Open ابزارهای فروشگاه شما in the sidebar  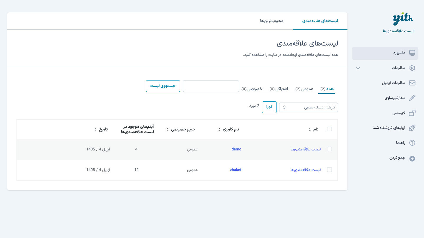coord(385,128)
